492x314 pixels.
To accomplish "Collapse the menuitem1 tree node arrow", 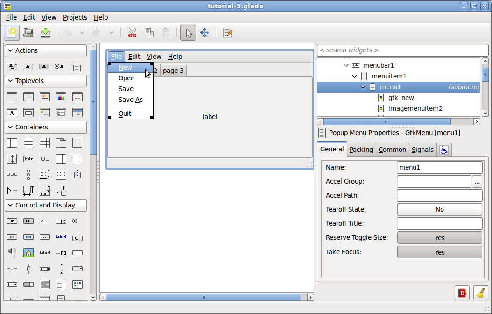I will coord(355,76).
